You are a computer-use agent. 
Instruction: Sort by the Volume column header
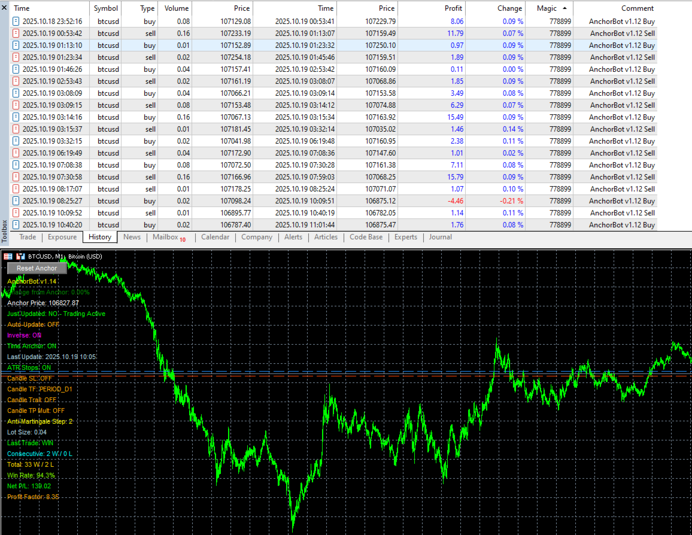[x=176, y=8]
